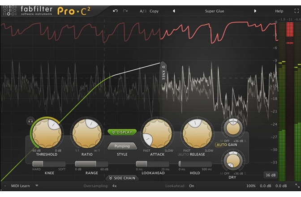
Task: Collapse the DISPLAY section button
Action: pyautogui.click(x=122, y=132)
